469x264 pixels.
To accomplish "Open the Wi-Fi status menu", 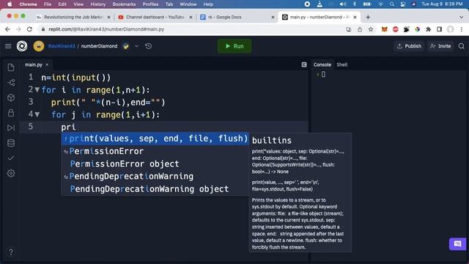I will tap(380, 4).
